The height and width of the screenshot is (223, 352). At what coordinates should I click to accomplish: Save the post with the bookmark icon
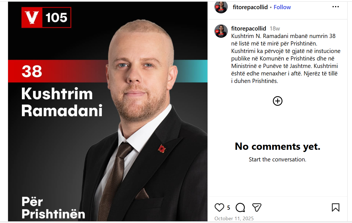coord(336,207)
